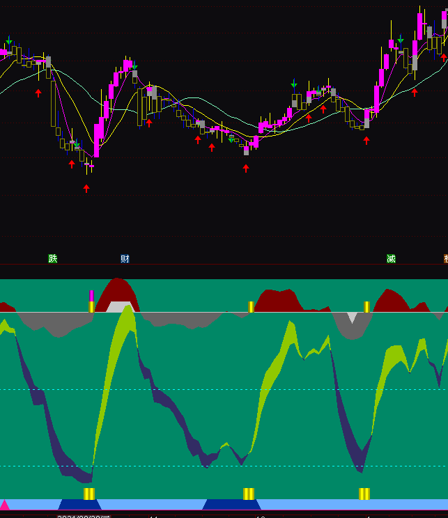
Task: Select the first dark blue trapezoid on bottom band
Action: point(79,504)
